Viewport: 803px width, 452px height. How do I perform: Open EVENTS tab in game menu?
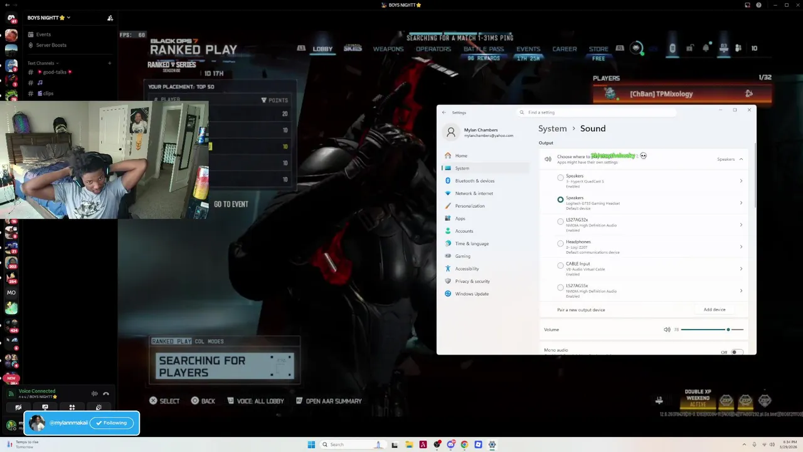[528, 49]
